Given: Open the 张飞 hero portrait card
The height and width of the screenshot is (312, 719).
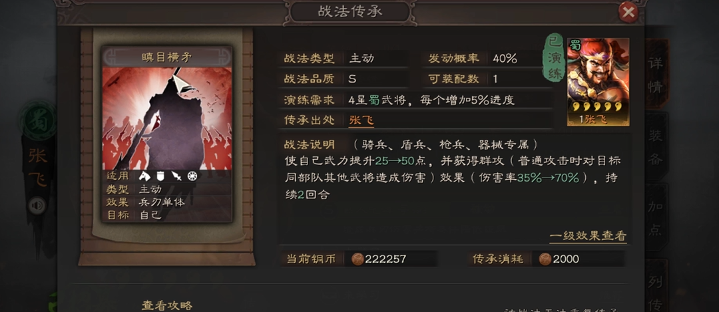Looking at the screenshot, I should point(598,82).
